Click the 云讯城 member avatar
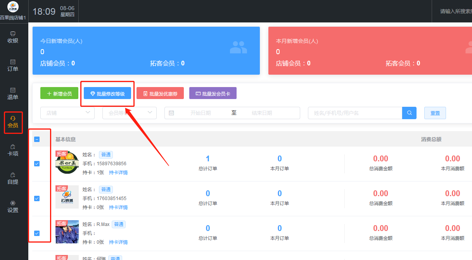The height and width of the screenshot is (260, 472). [67, 197]
